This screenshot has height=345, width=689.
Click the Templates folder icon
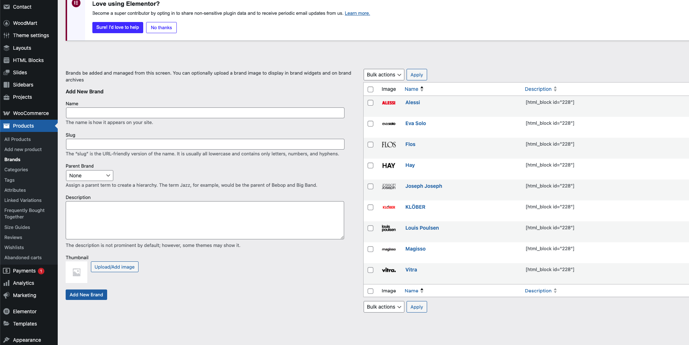click(x=6, y=324)
